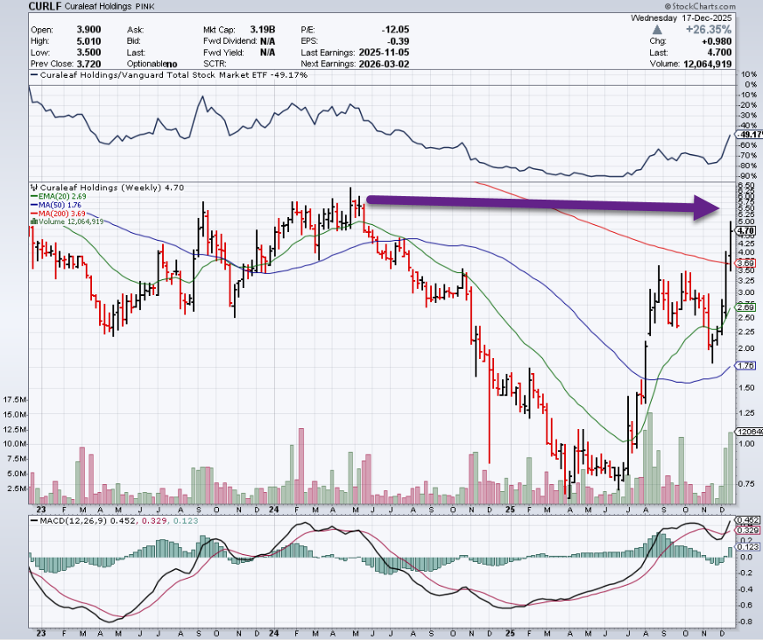Click the red 3.69 MA(200) price tag
763x640 pixels.
tap(746, 263)
